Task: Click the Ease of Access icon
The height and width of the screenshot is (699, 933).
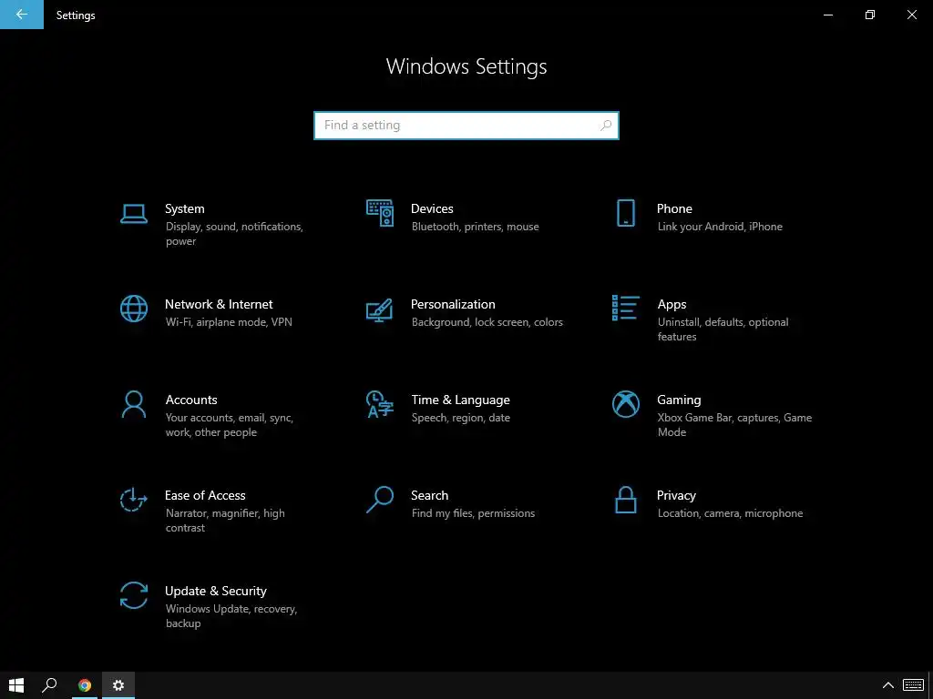Action: [134, 500]
